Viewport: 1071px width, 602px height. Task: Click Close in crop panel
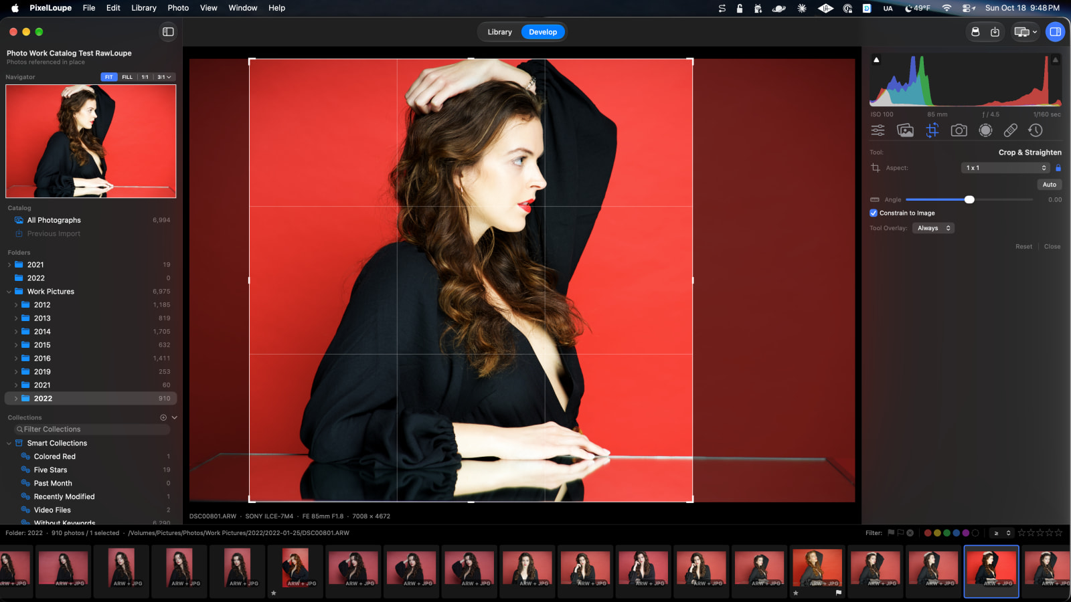click(x=1052, y=247)
